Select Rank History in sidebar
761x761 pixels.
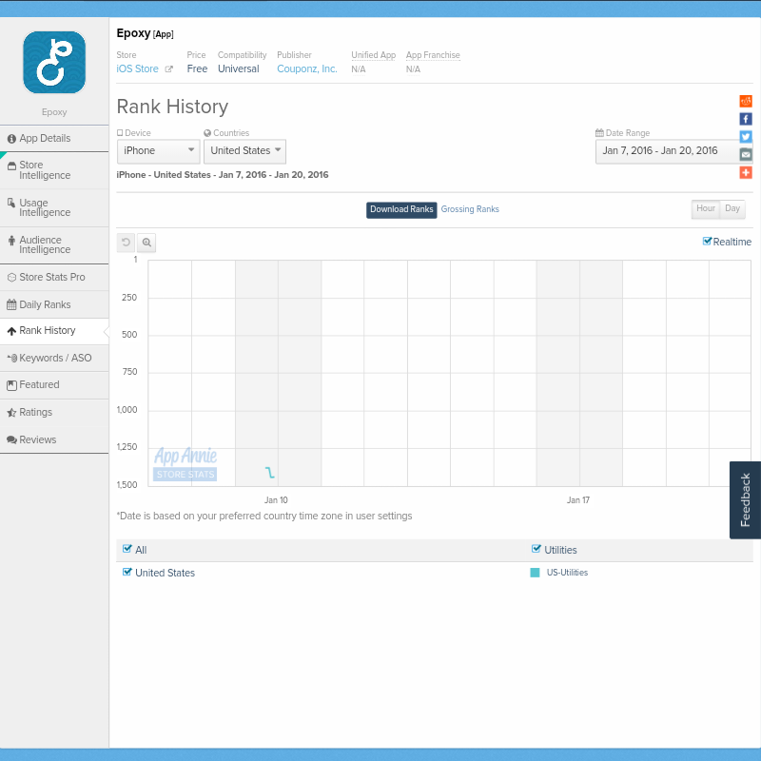(x=54, y=331)
